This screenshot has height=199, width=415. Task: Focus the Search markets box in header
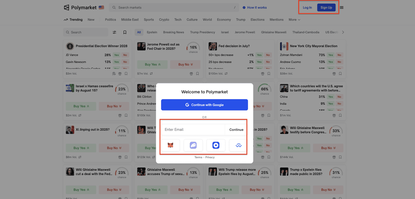(174, 7)
